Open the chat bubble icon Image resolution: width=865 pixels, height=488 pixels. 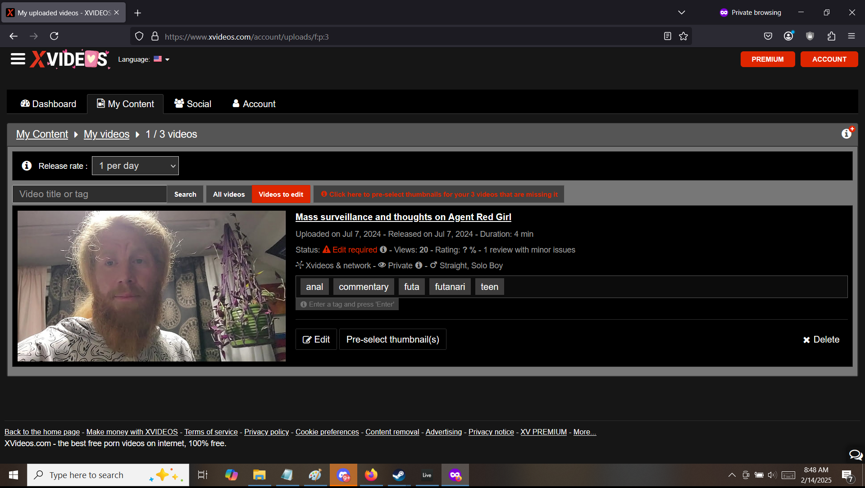(x=855, y=455)
